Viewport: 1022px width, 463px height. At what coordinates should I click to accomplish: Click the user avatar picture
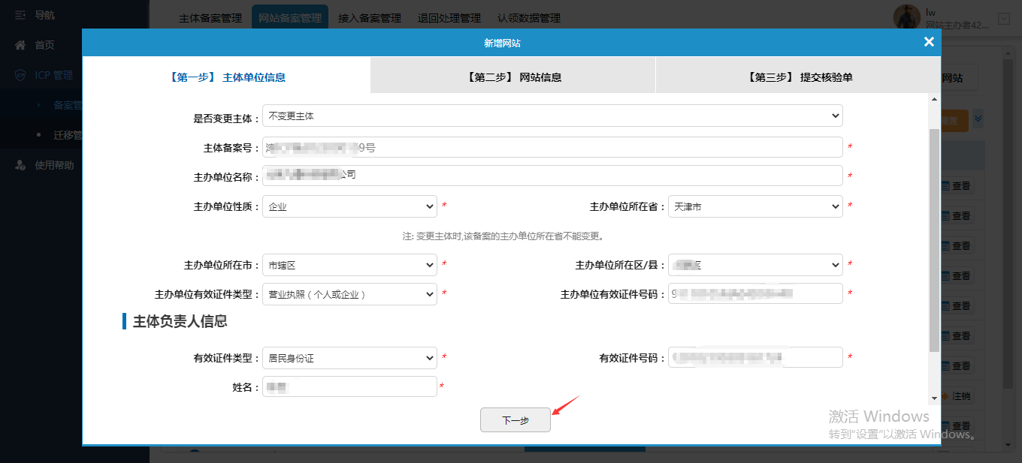(x=907, y=17)
